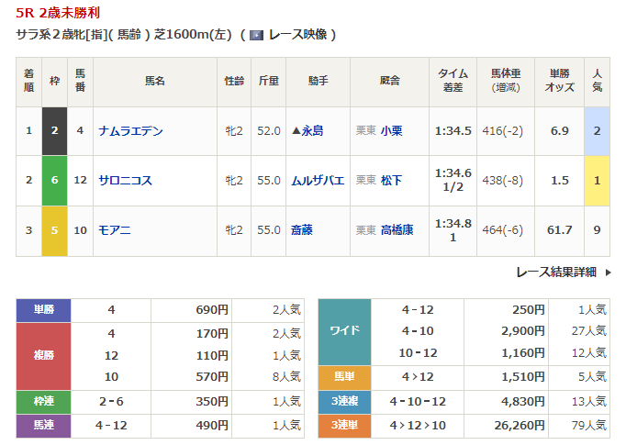The image size is (626, 445).
Task: Click jockey 永島's name
Action: pyautogui.click(x=312, y=131)
